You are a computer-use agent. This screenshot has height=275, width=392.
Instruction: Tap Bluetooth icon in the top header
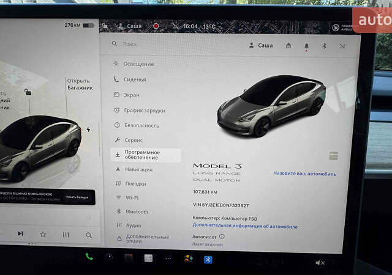tap(325, 46)
